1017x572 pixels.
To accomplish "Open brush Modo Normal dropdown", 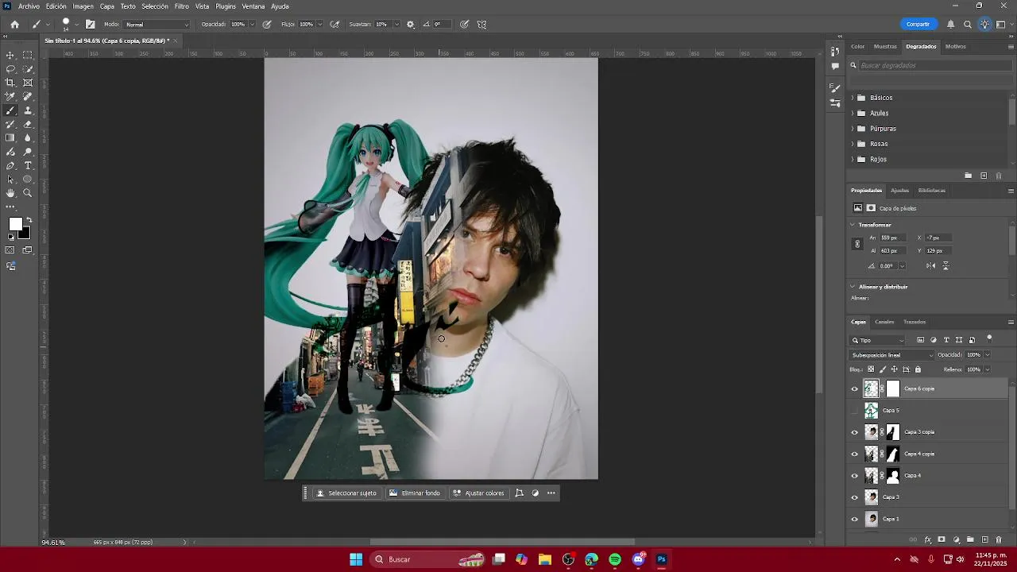I will tap(157, 25).
